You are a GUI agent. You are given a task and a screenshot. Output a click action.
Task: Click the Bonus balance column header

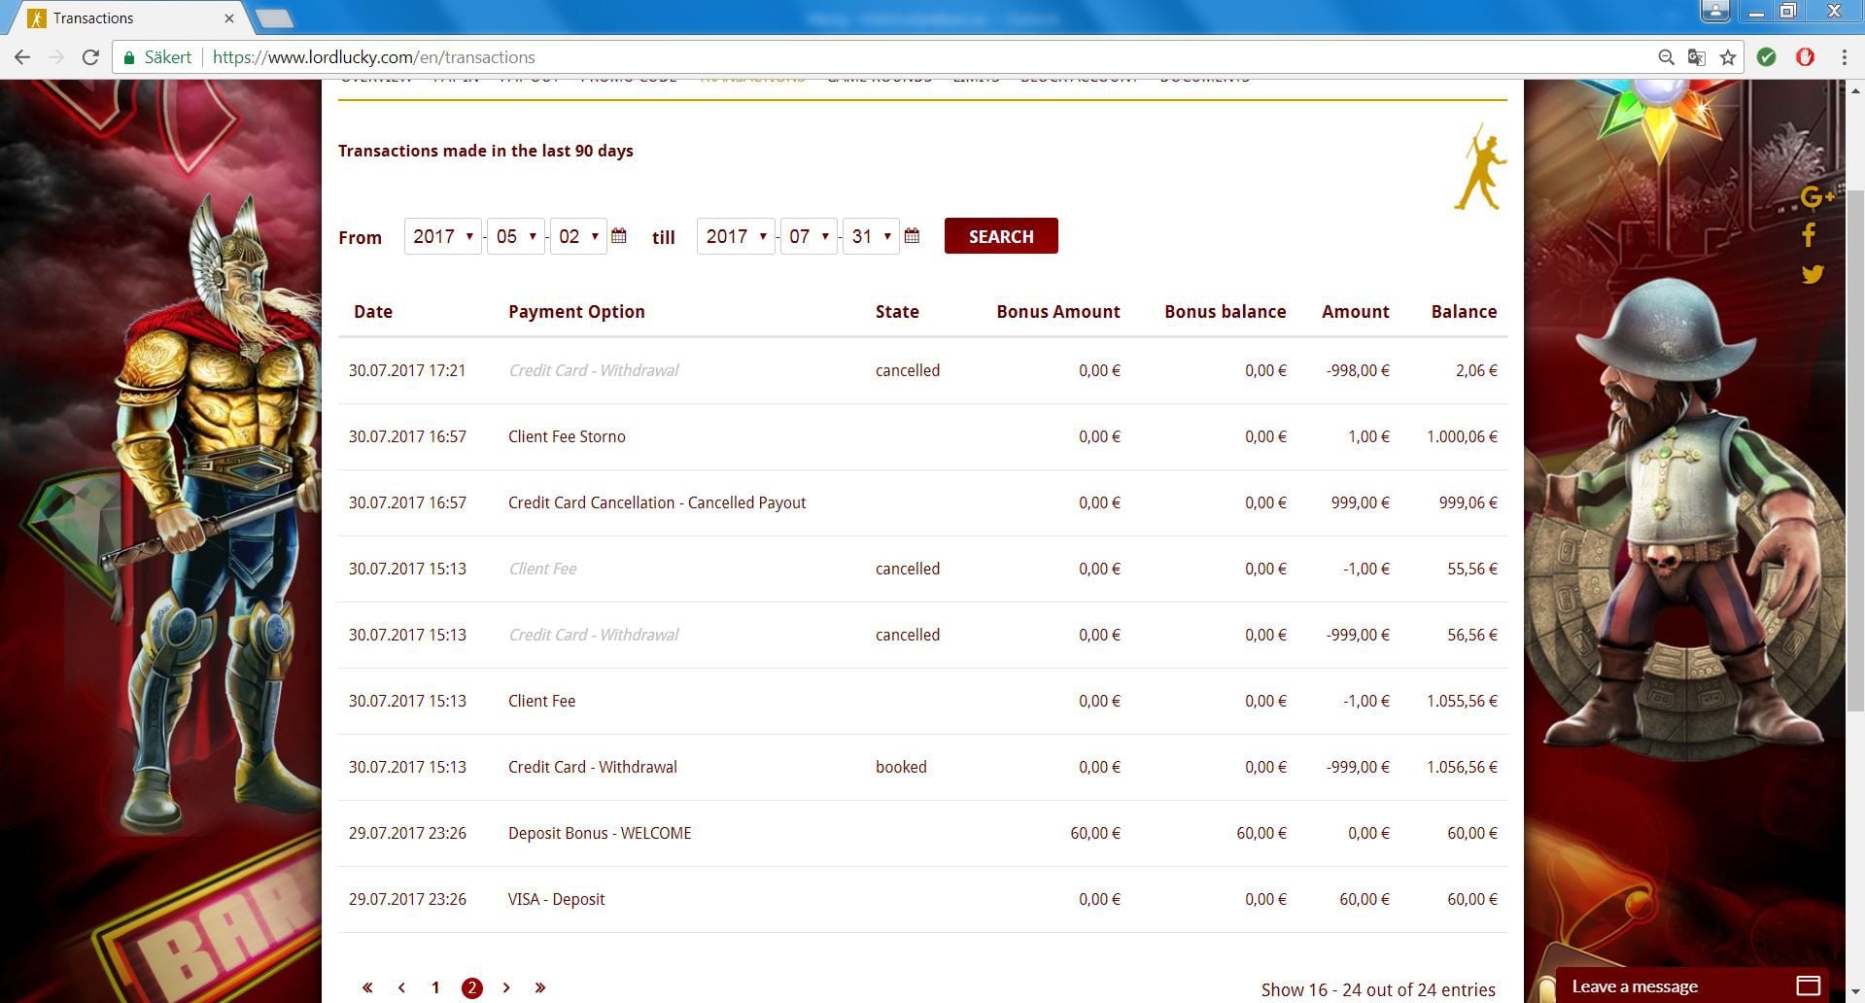pyautogui.click(x=1226, y=312)
